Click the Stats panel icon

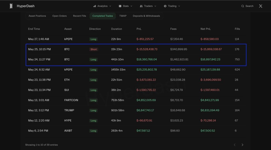click(120, 6)
